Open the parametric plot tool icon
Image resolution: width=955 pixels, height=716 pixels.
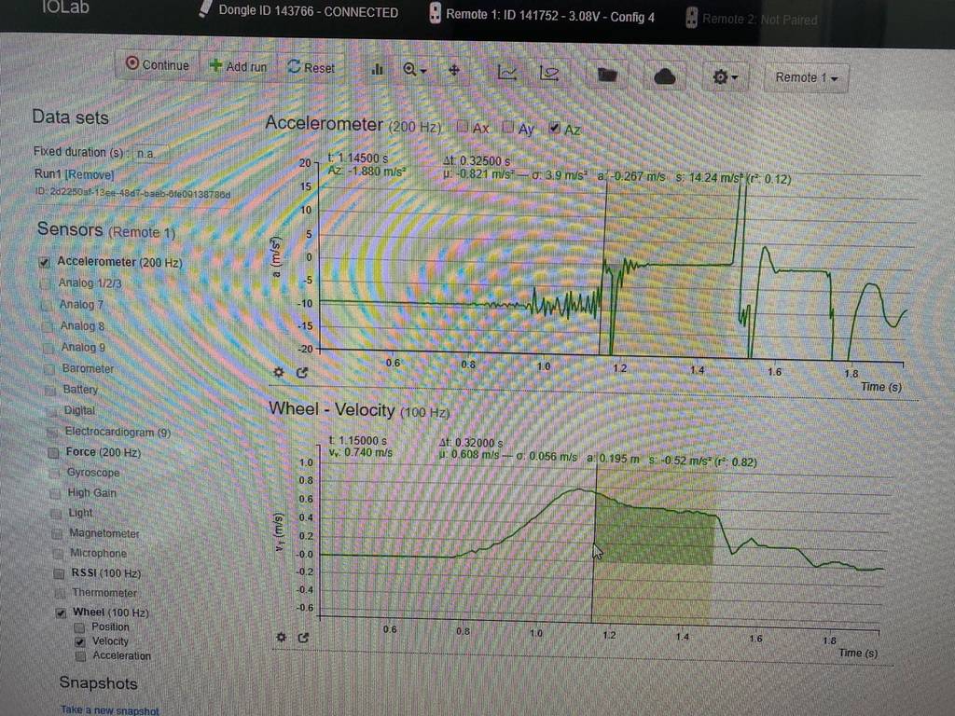click(548, 73)
